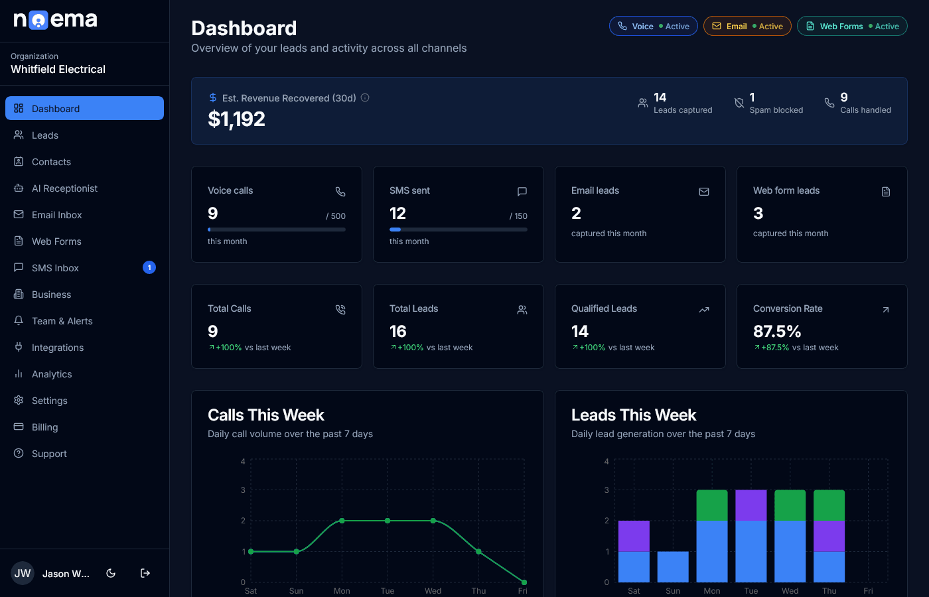Click the Jason W... username
The width and height of the screenshot is (929, 597).
pyautogui.click(x=66, y=574)
